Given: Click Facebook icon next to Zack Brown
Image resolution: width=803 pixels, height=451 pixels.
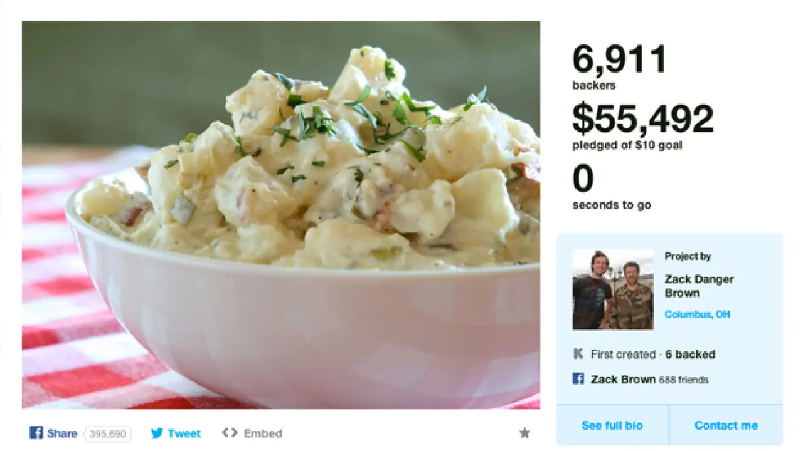Looking at the screenshot, I should (x=578, y=379).
